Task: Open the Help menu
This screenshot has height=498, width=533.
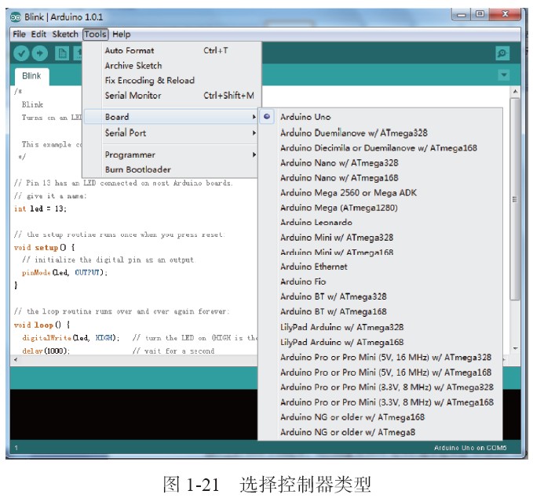Action: click(x=122, y=35)
